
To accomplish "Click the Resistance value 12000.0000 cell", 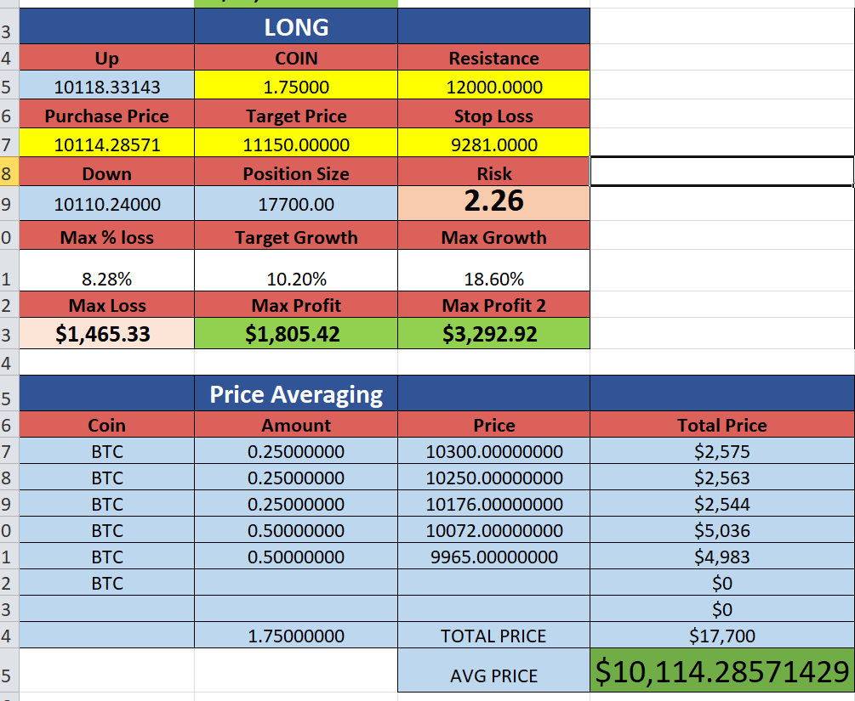I will (494, 85).
